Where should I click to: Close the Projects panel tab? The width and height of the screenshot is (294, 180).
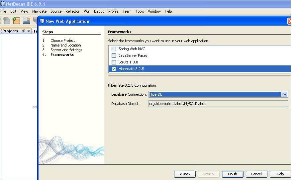tap(29, 31)
